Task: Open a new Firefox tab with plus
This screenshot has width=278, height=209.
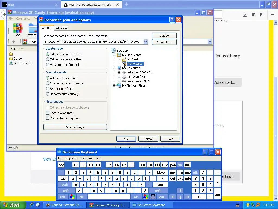Action: point(127,4)
